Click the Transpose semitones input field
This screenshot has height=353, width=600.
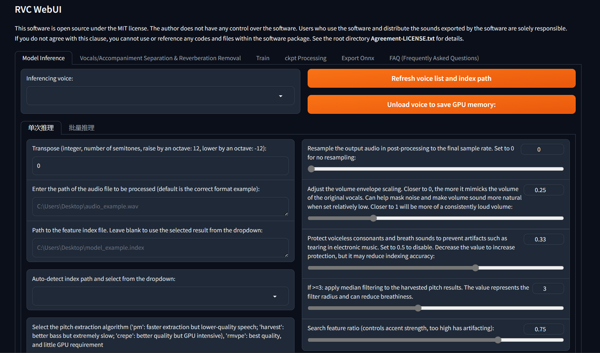point(160,166)
